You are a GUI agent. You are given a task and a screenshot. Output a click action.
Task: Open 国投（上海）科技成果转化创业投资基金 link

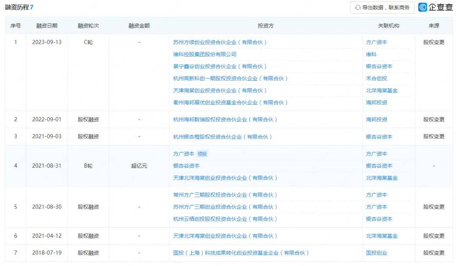(x=241, y=253)
